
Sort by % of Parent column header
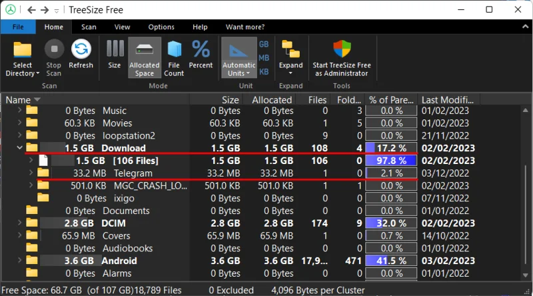[391, 100]
